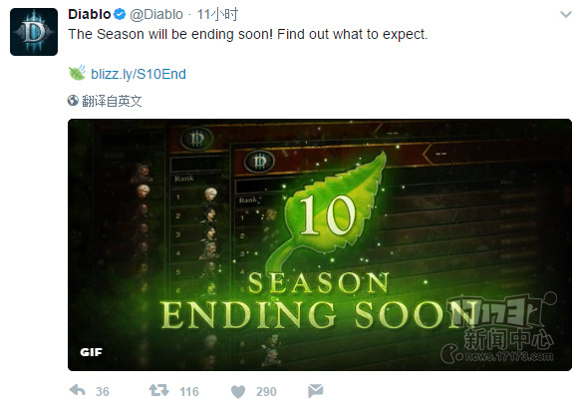
Task: Open the 11小时 timestamp
Action: pos(217,15)
